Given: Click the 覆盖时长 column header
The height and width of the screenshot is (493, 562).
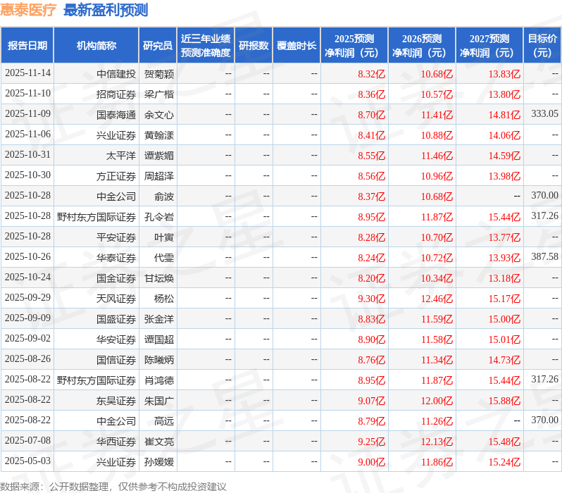Looking at the screenshot, I should point(296,46).
